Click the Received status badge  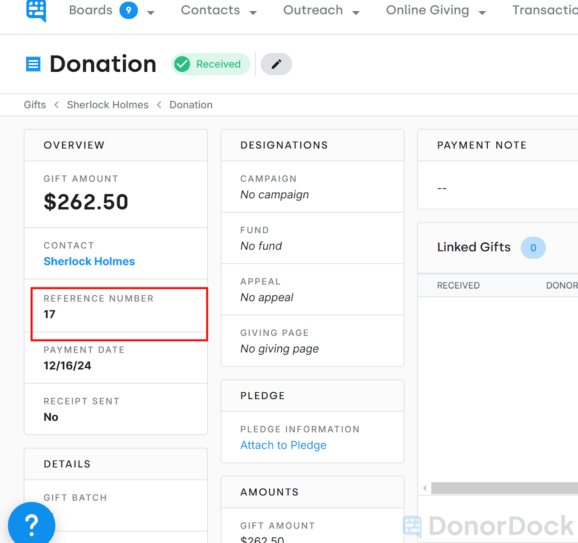210,64
